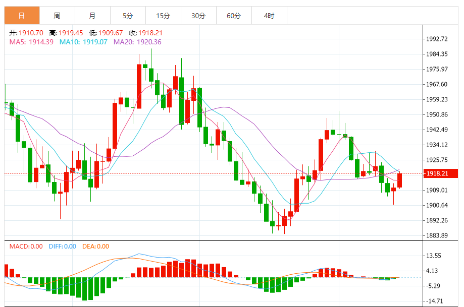Viewport: 464px width, 307px height.
Task: Click the 1950.86 price axis label
Action: tap(437, 114)
